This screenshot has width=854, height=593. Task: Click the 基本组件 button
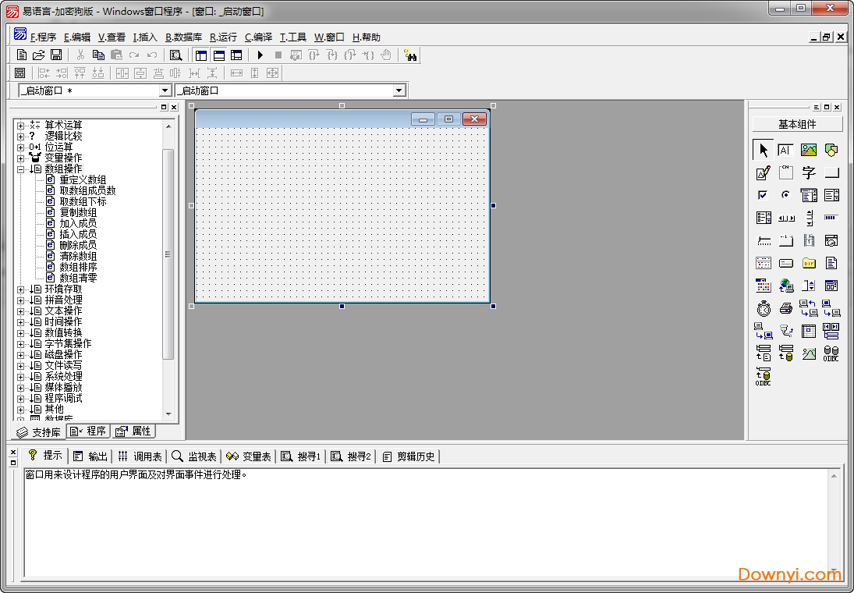click(x=797, y=123)
